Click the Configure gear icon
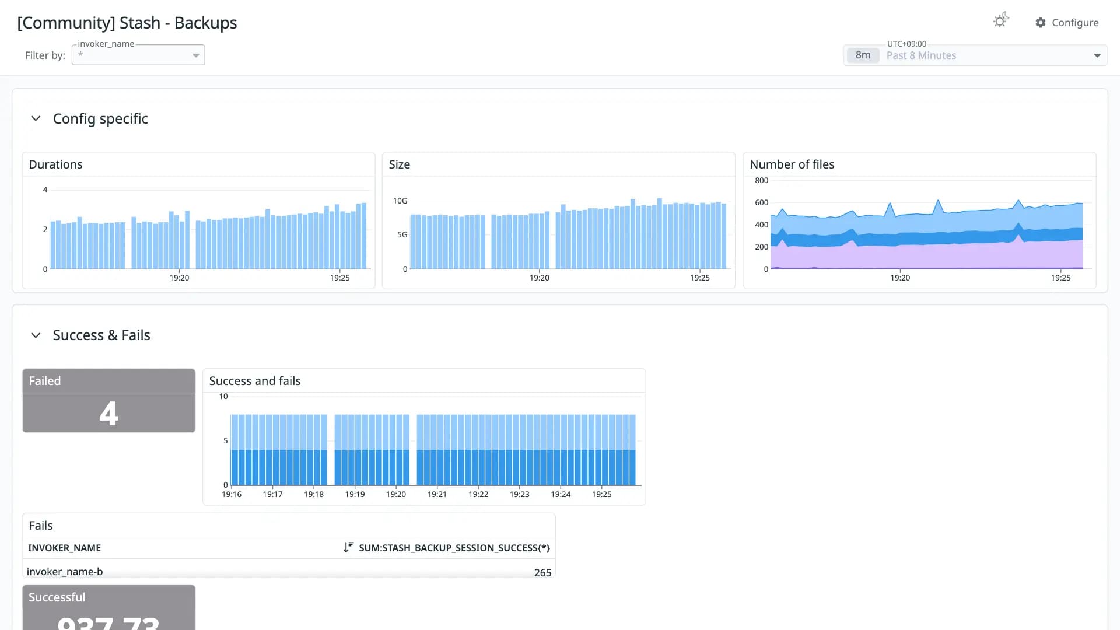 (1041, 23)
